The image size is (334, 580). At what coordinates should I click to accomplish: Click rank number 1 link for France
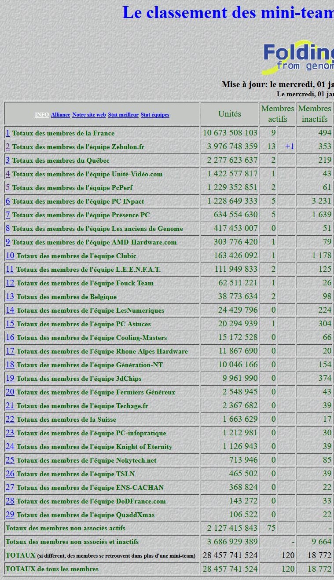[x=7, y=133]
